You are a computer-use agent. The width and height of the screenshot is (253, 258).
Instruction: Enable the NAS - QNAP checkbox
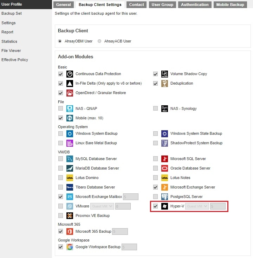pos(61,109)
